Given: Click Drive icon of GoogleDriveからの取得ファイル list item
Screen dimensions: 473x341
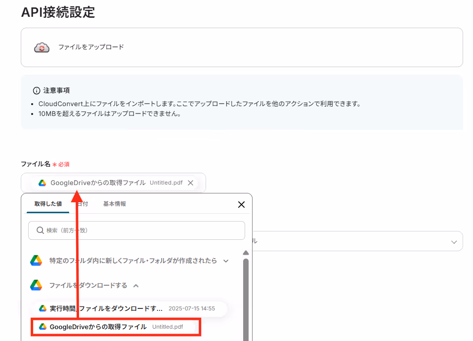Looking at the screenshot, I should pos(43,327).
